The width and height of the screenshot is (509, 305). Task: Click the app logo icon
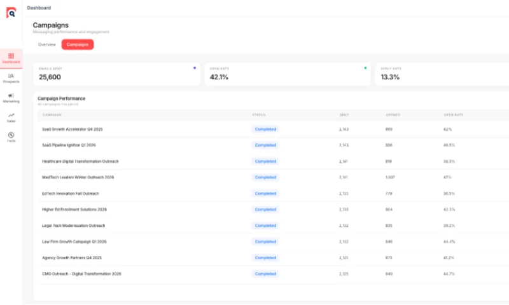[x=11, y=13]
